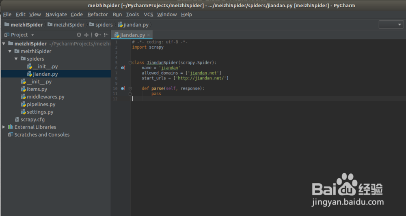Open the View menu
Viewport: 406px width, 216px height.
pyautogui.click(x=35, y=15)
